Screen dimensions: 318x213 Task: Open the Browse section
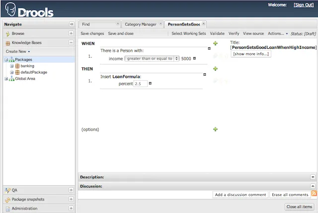point(18,33)
